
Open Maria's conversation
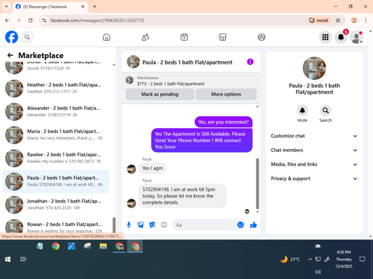[56, 135]
